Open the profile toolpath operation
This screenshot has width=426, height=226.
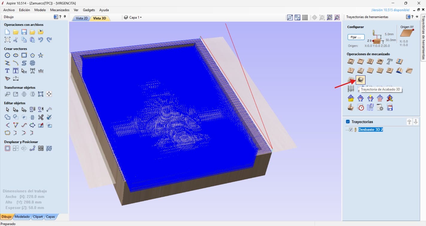point(351,62)
